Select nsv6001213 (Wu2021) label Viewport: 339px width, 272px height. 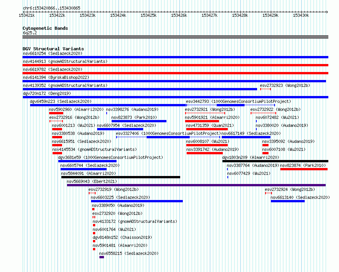pyautogui.click(x=74, y=125)
